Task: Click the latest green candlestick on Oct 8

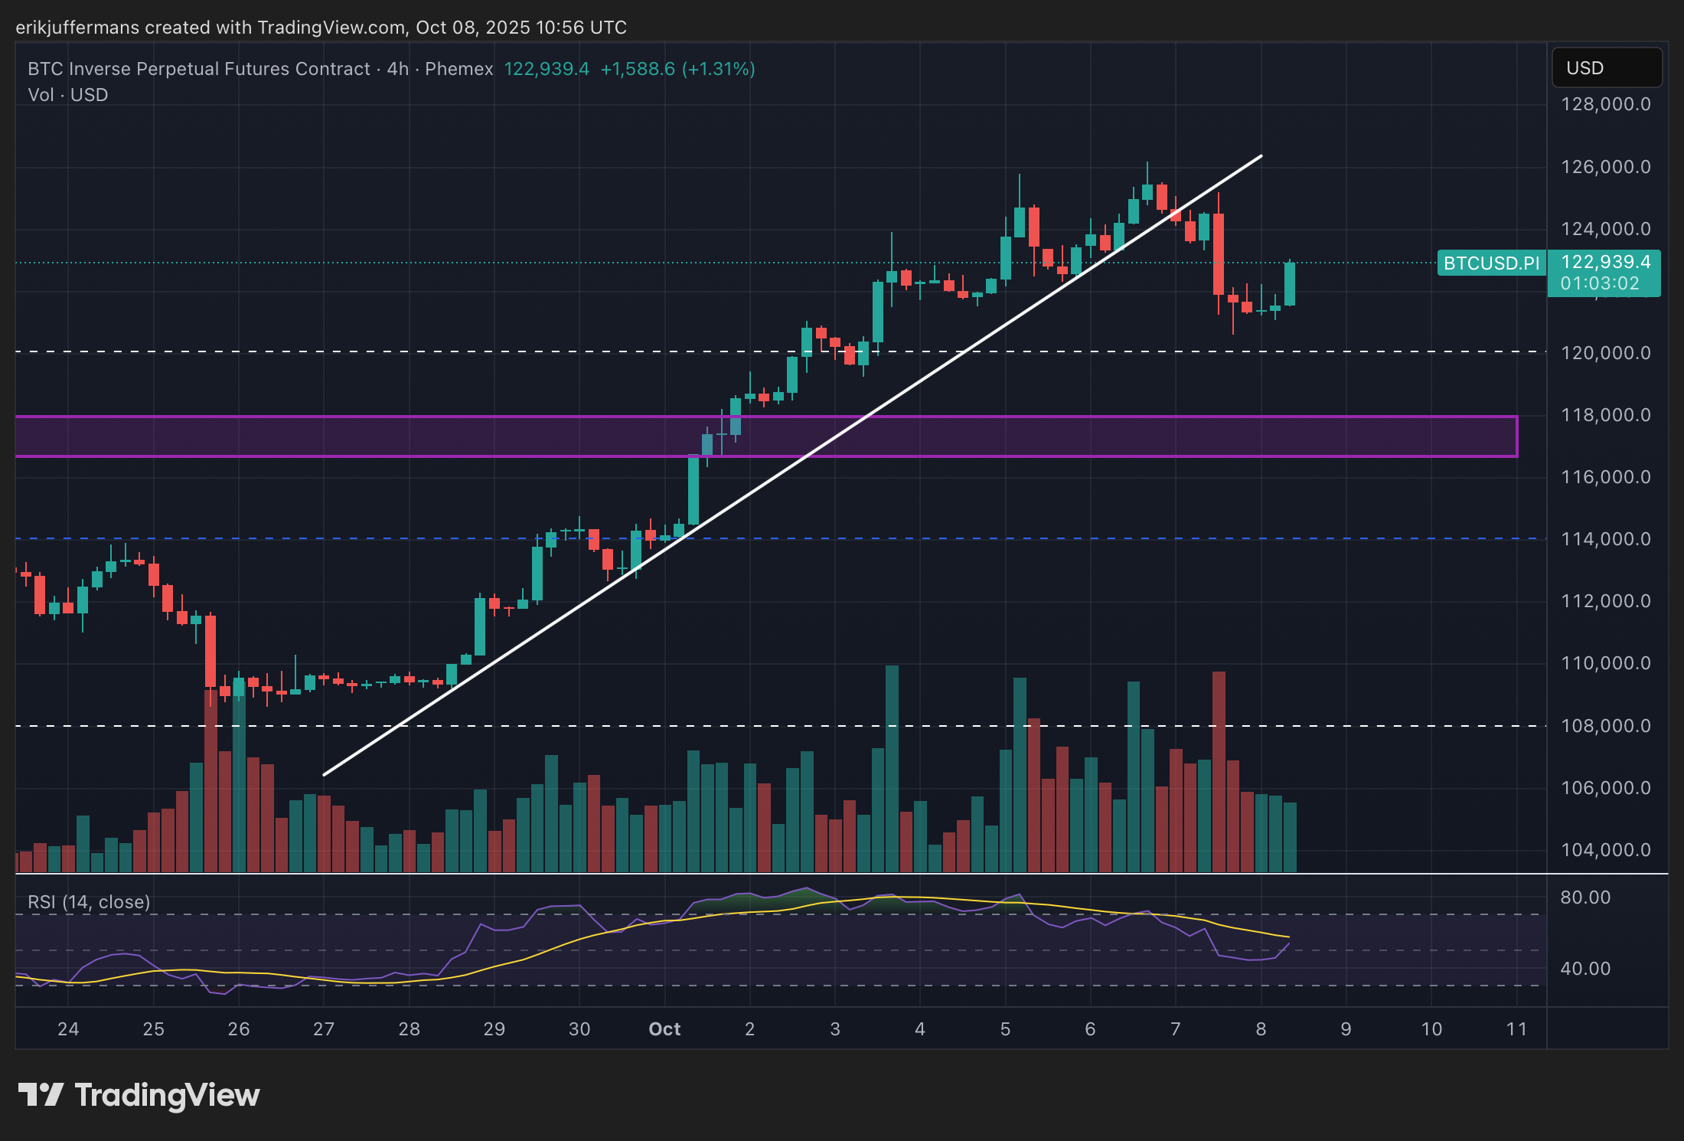Action: click(x=1290, y=283)
